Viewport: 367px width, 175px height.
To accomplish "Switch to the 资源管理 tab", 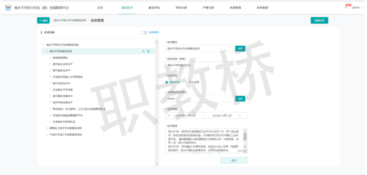I will click(235, 8).
